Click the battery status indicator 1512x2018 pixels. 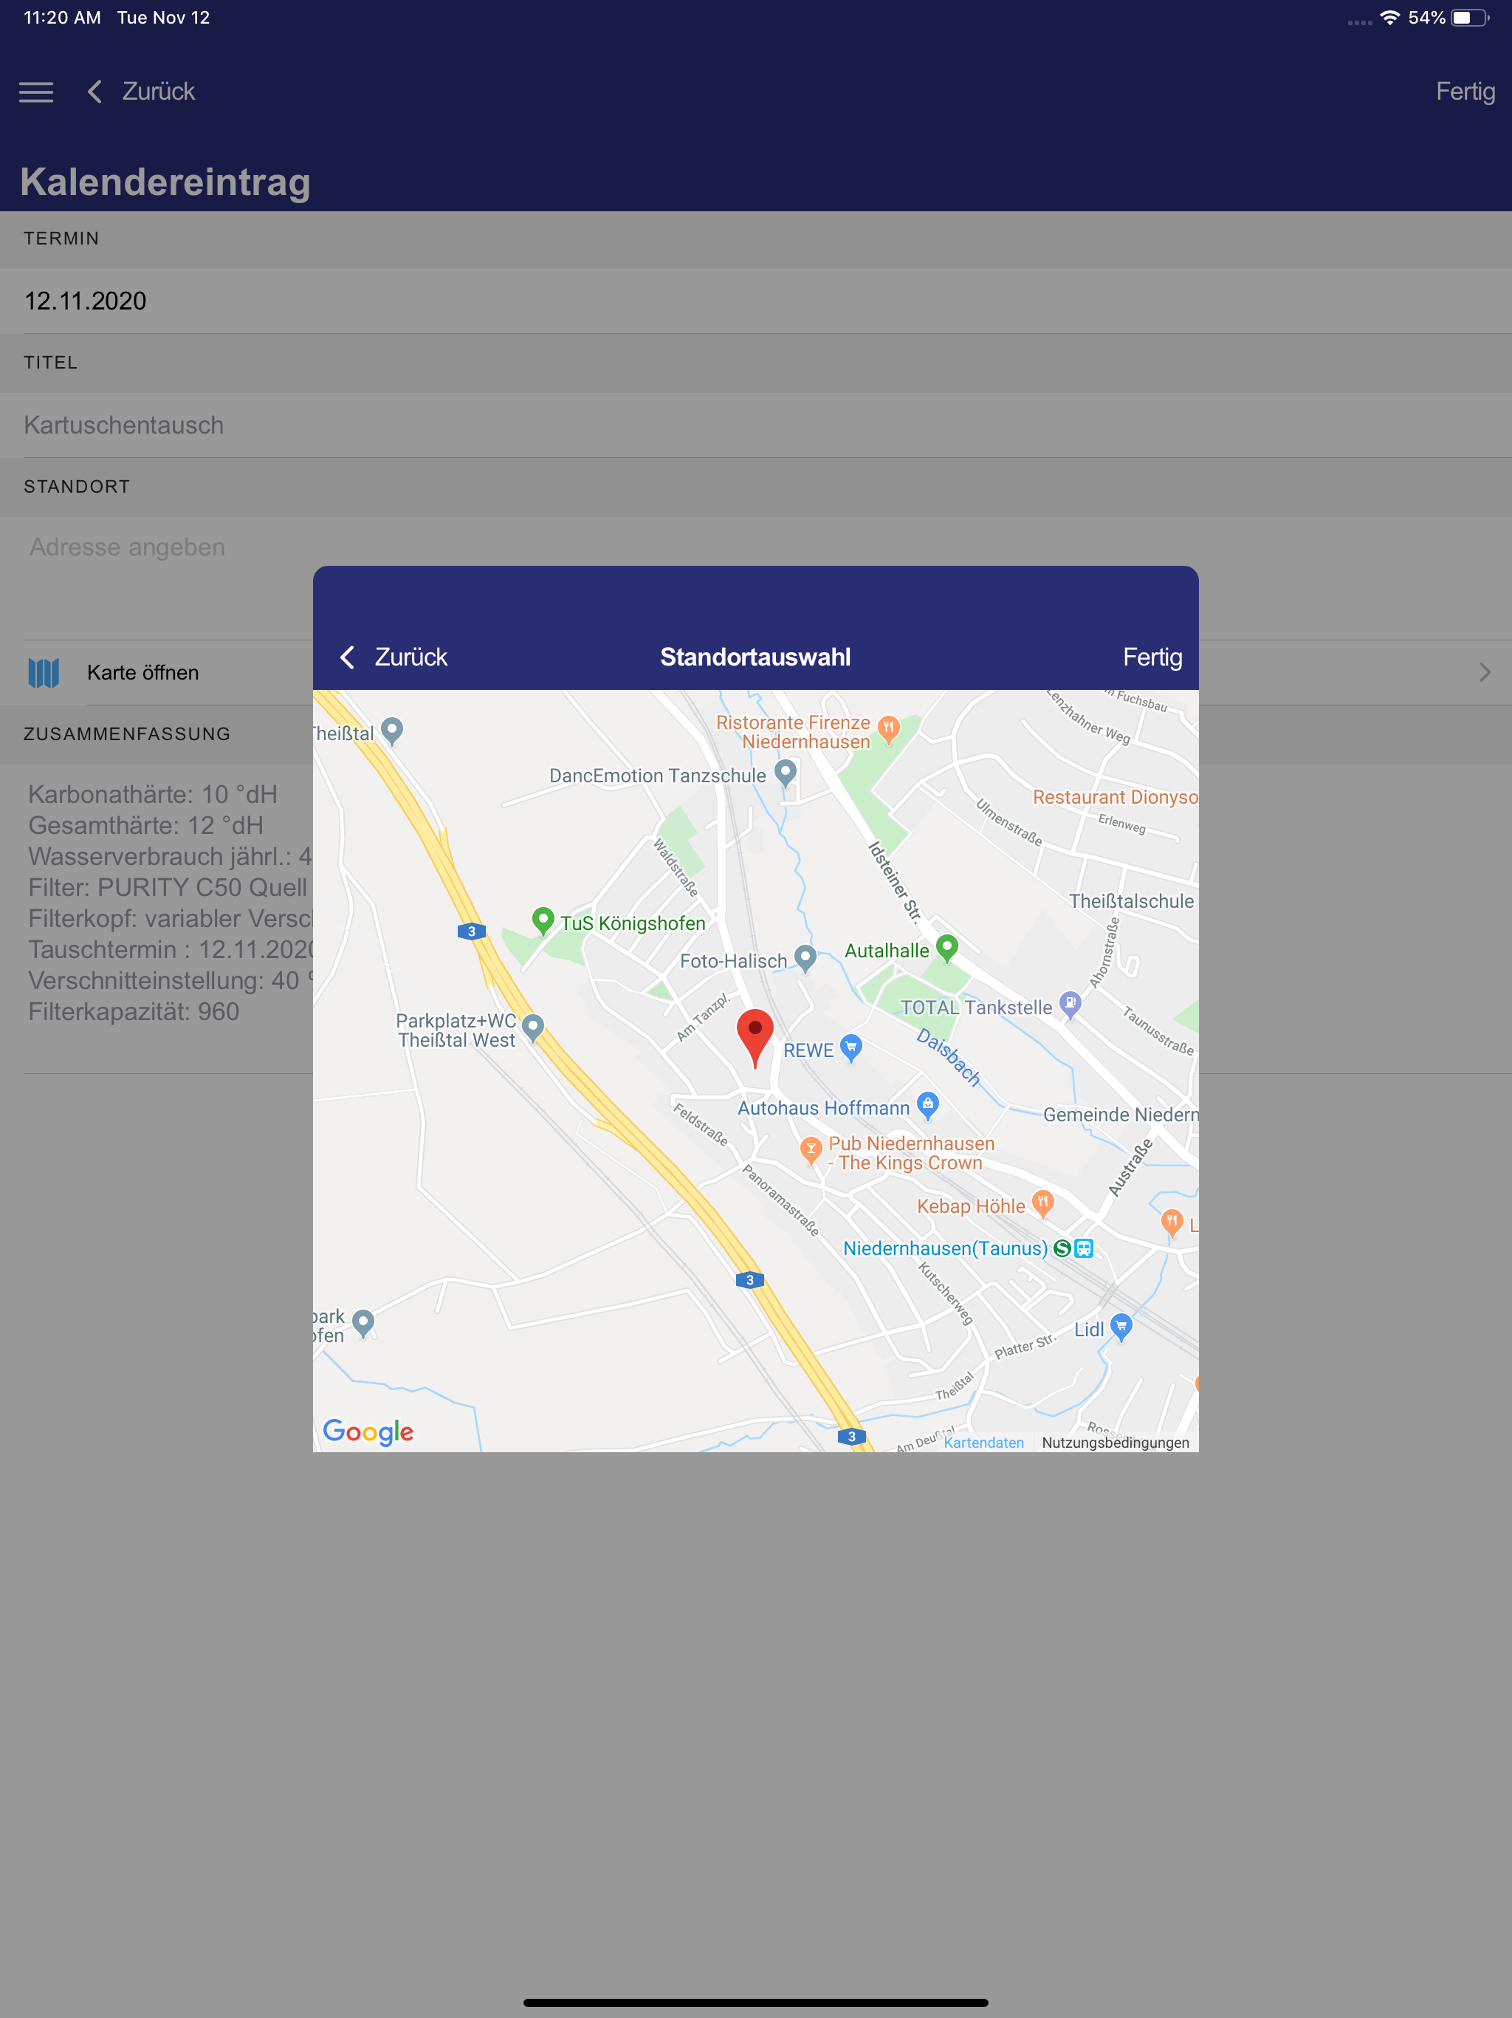[1469, 17]
